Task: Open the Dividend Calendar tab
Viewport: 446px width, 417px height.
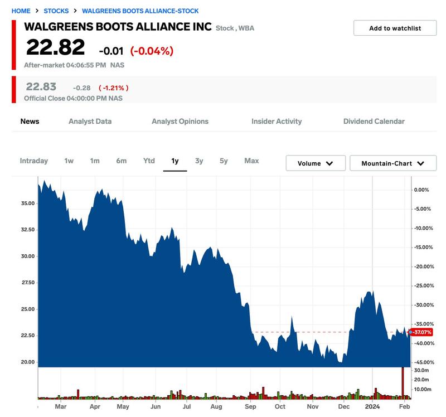Action: (x=374, y=122)
